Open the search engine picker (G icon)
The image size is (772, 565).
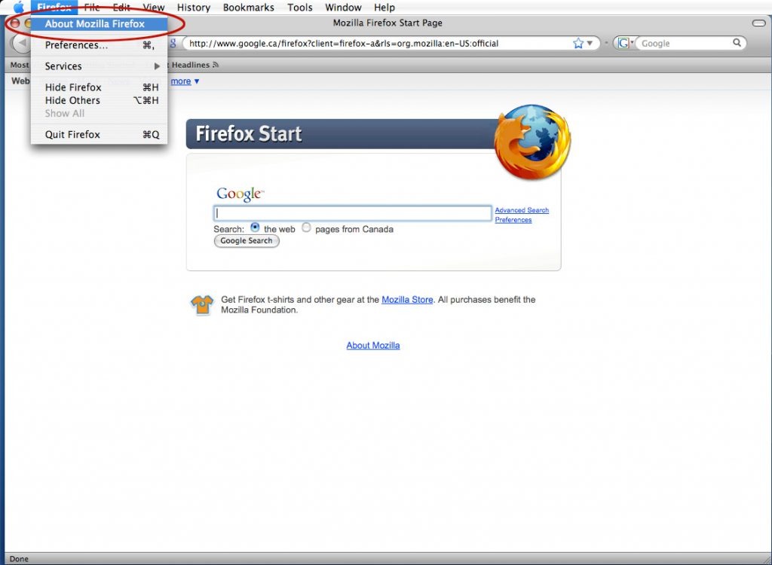pos(625,43)
